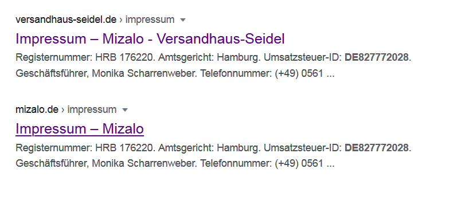Viewport: 453px width, 208px height.
Task: Expand the mizalo.de result options arrow
Action: pyautogui.click(x=125, y=110)
